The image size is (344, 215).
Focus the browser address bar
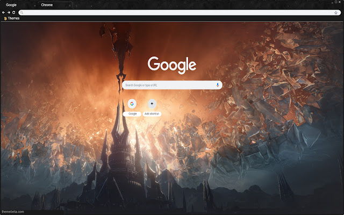(x=180, y=13)
